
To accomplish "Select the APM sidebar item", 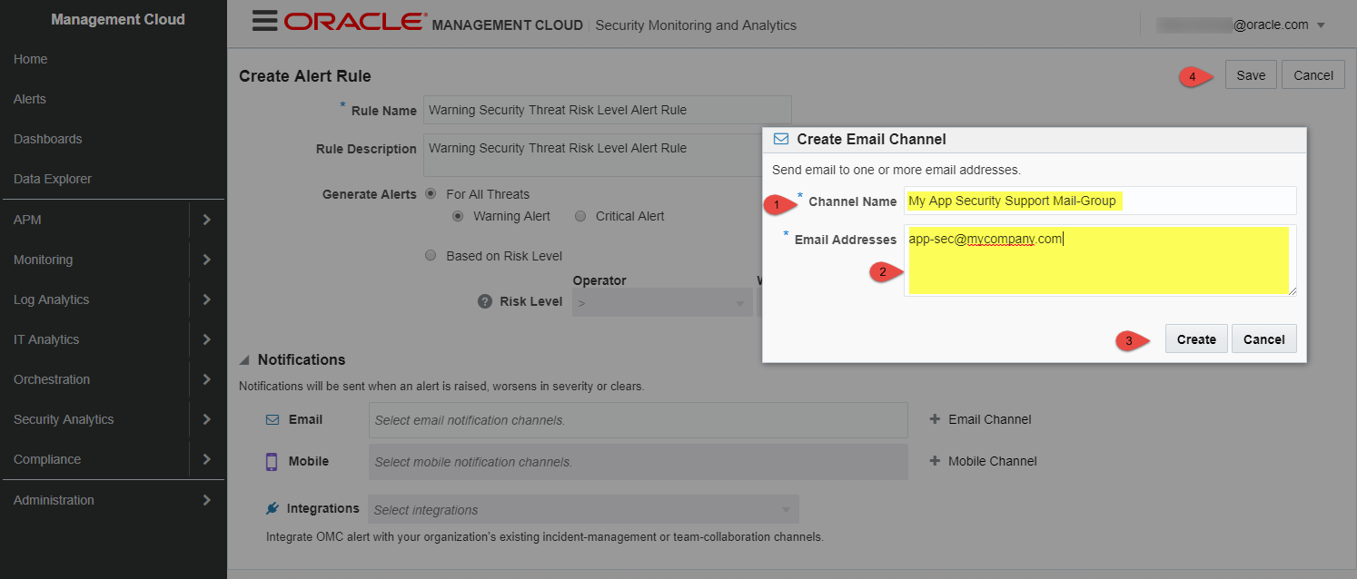I will click(27, 220).
